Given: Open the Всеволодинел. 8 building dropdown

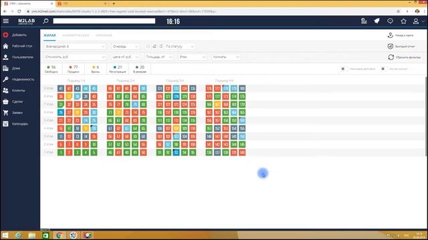Looking at the screenshot, I should pos(75,46).
